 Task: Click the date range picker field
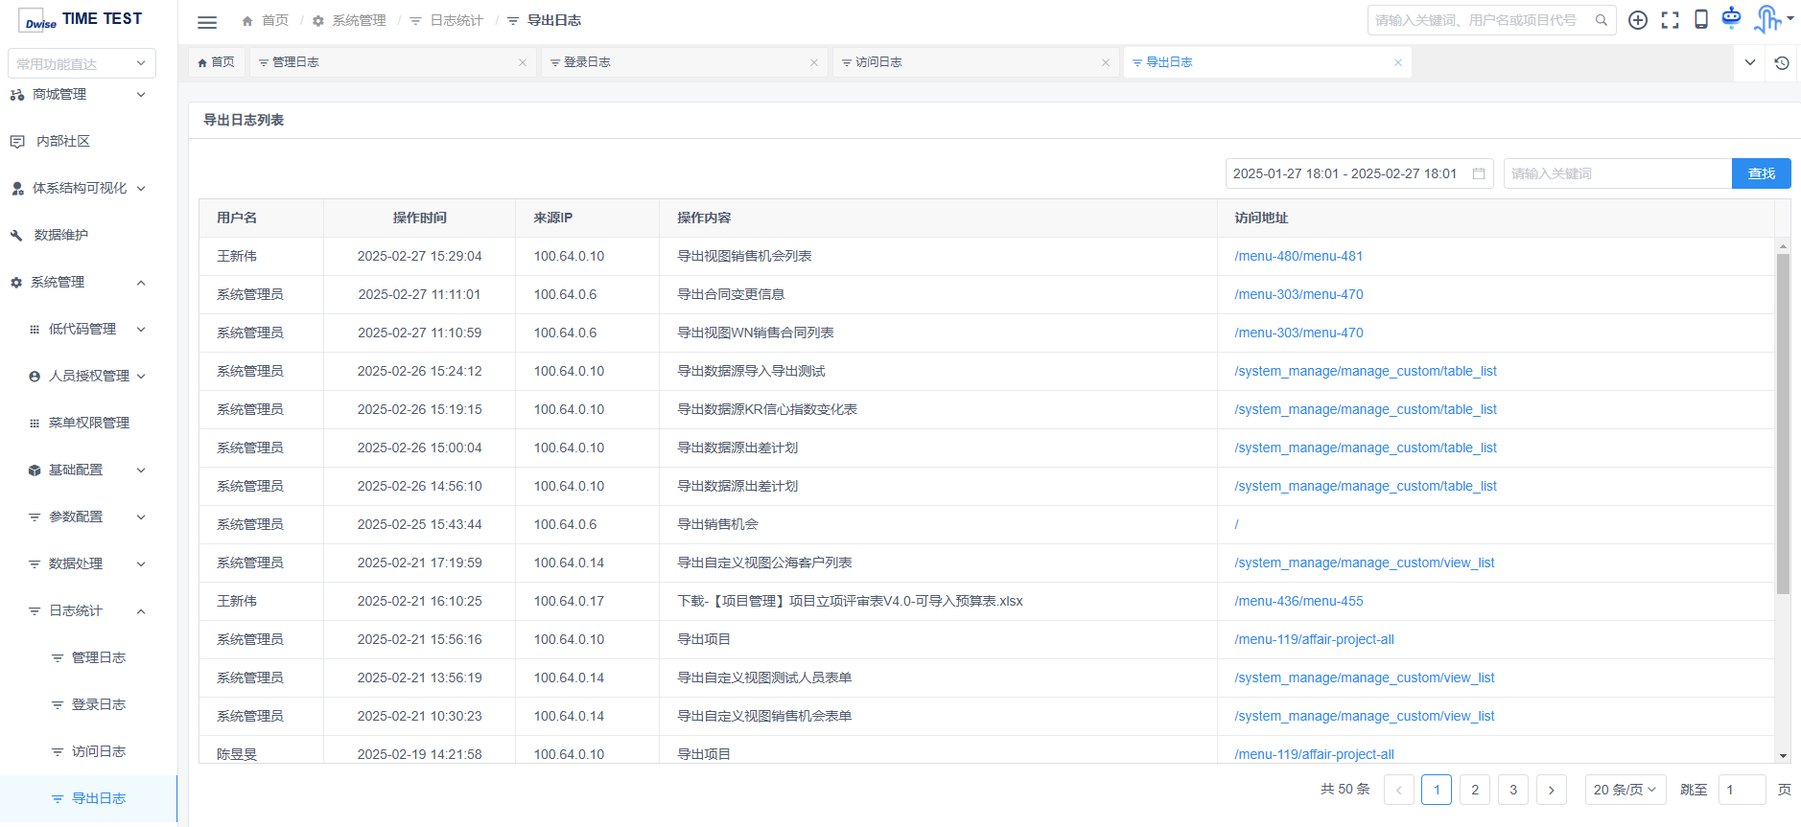(x=1360, y=173)
